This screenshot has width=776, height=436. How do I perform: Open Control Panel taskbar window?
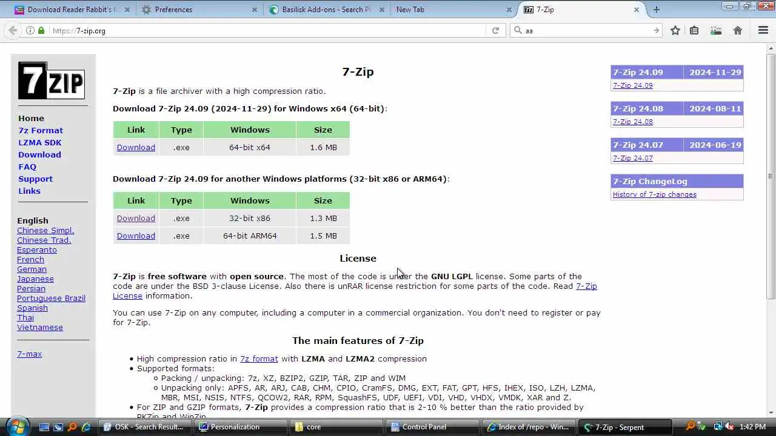coord(431,427)
